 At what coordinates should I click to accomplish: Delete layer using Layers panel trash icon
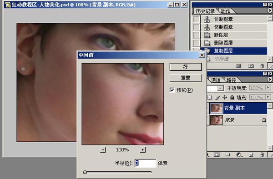262,154
